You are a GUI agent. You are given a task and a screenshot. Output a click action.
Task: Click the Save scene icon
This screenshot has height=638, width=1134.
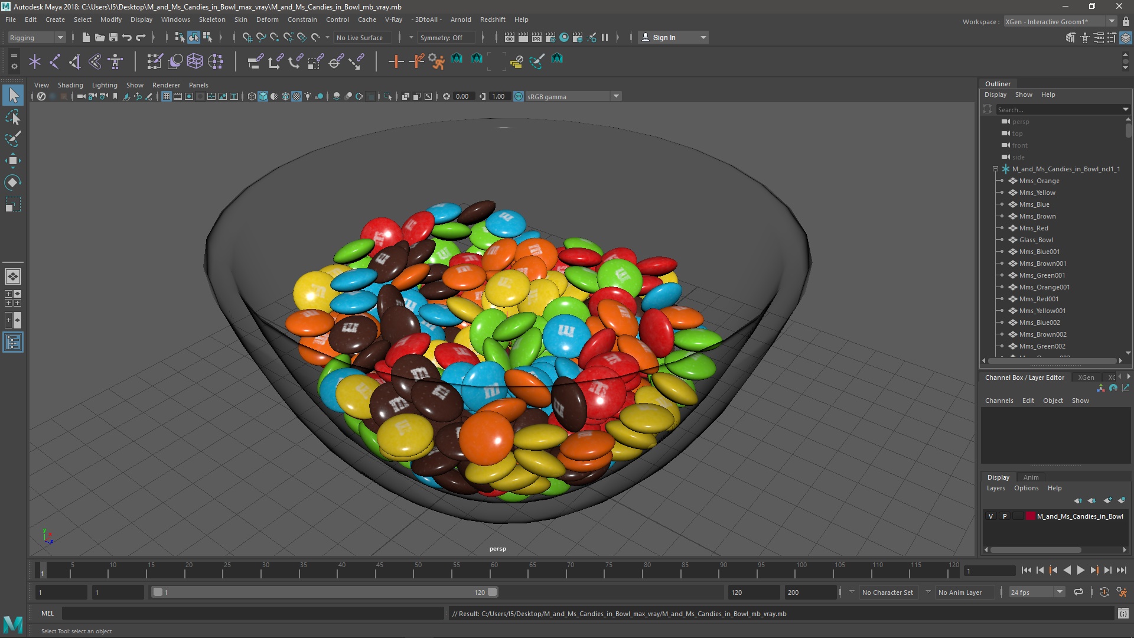(113, 37)
